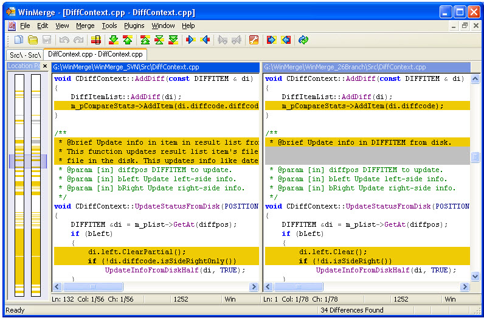The height and width of the screenshot is (318, 484).
Task: Jump to Previous Difference green up arrow
Action: click(128, 40)
